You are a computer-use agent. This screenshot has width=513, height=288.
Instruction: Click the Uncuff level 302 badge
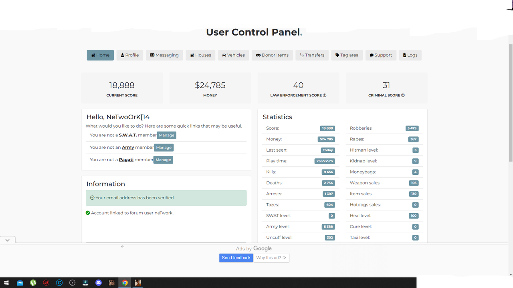[330, 238]
